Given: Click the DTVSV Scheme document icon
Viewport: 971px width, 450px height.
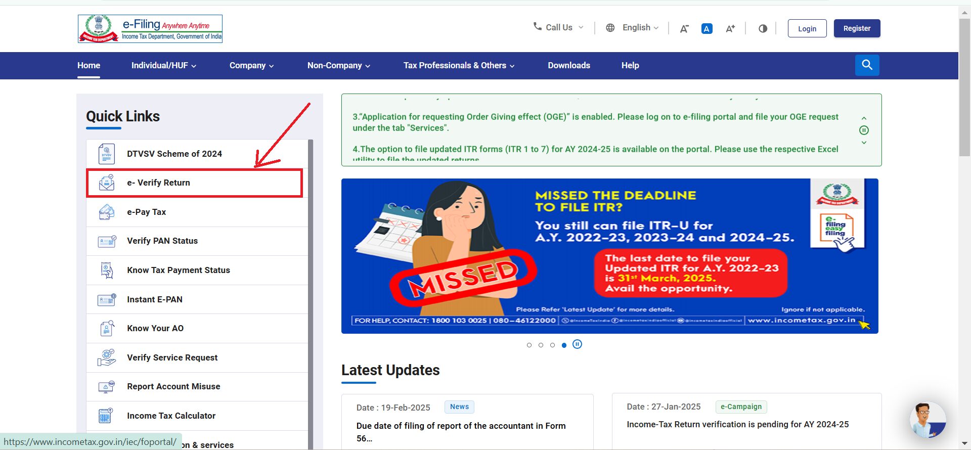Looking at the screenshot, I should point(107,154).
